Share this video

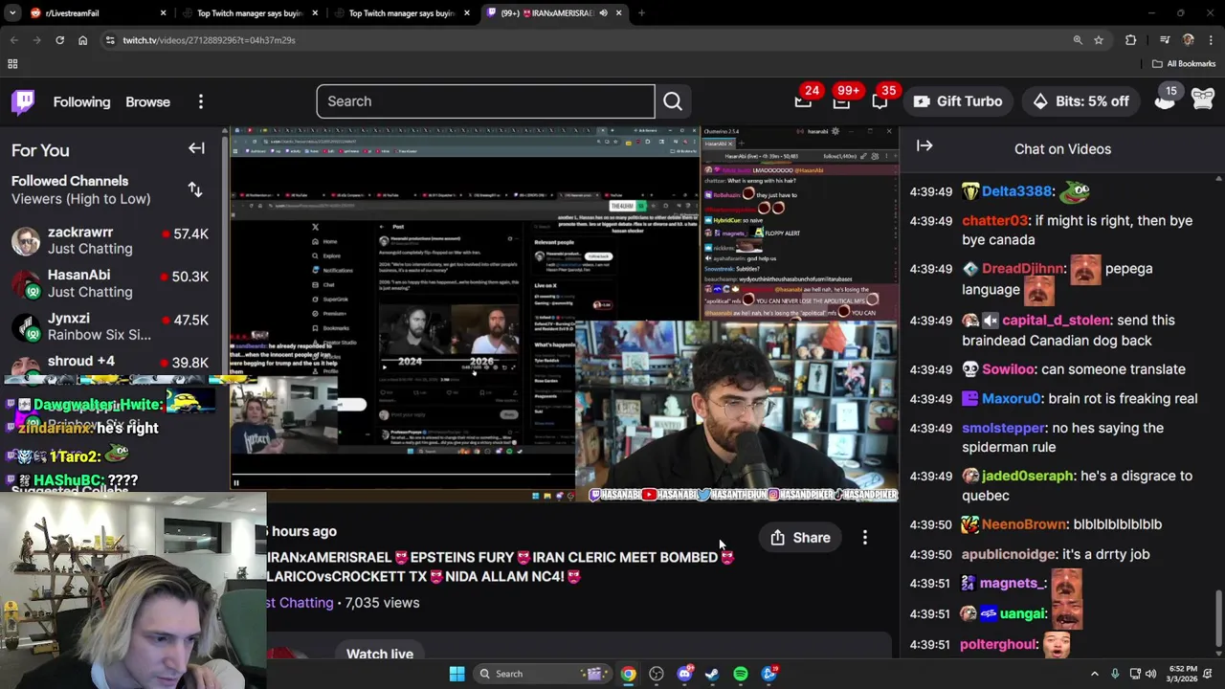pyautogui.click(x=800, y=538)
